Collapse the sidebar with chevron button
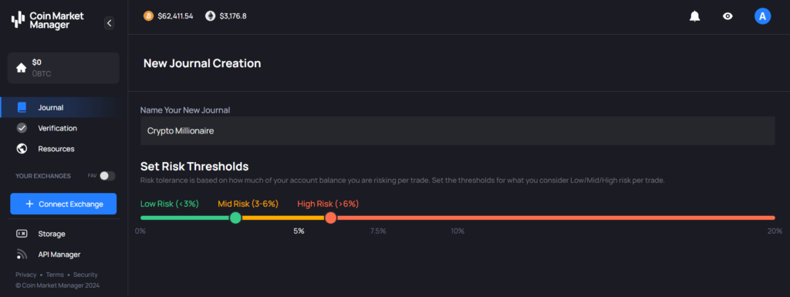This screenshot has width=790, height=297. (x=110, y=23)
